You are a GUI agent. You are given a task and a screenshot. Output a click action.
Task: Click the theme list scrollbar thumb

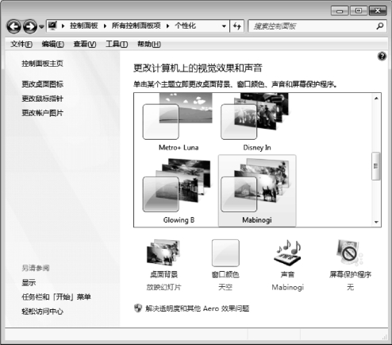(x=376, y=166)
